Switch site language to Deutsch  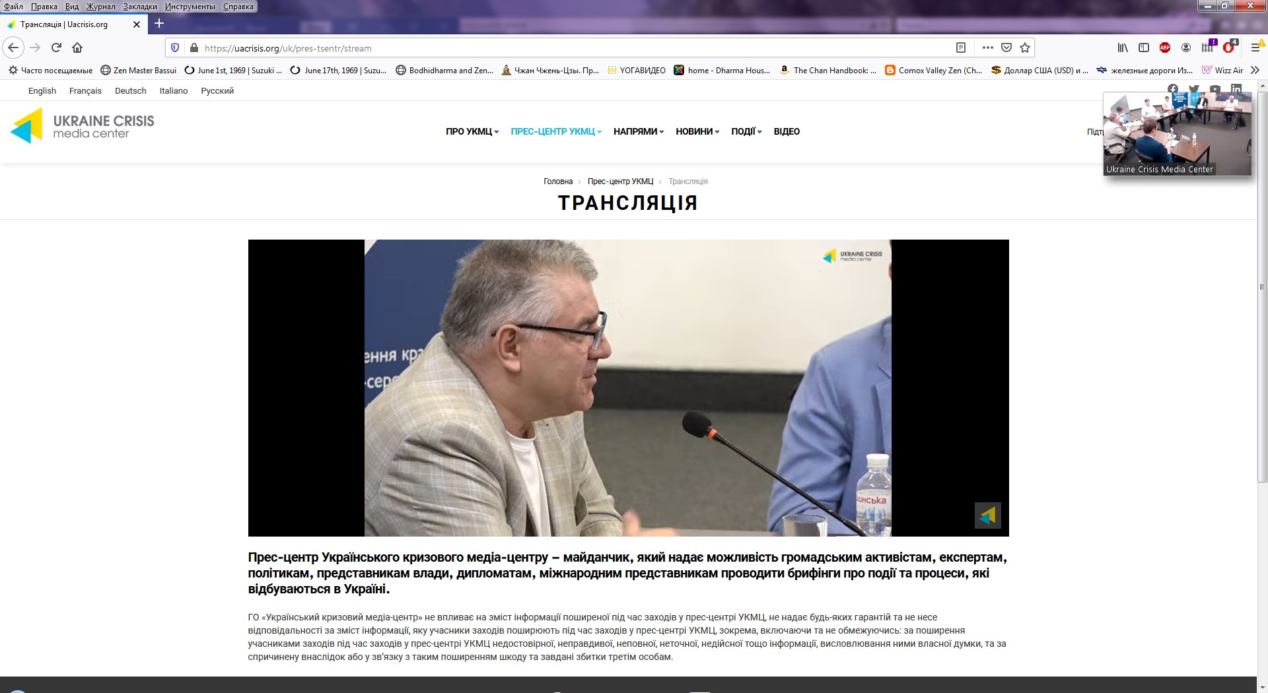[131, 90]
